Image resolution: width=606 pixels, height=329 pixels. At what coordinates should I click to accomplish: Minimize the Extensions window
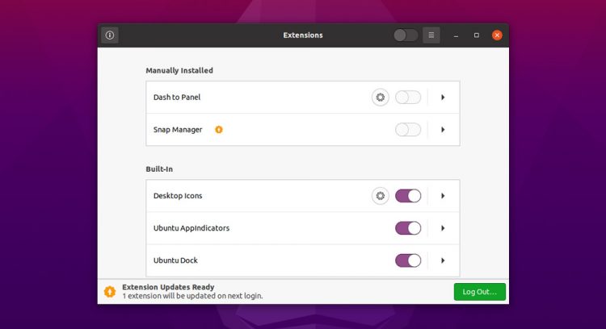(x=456, y=35)
